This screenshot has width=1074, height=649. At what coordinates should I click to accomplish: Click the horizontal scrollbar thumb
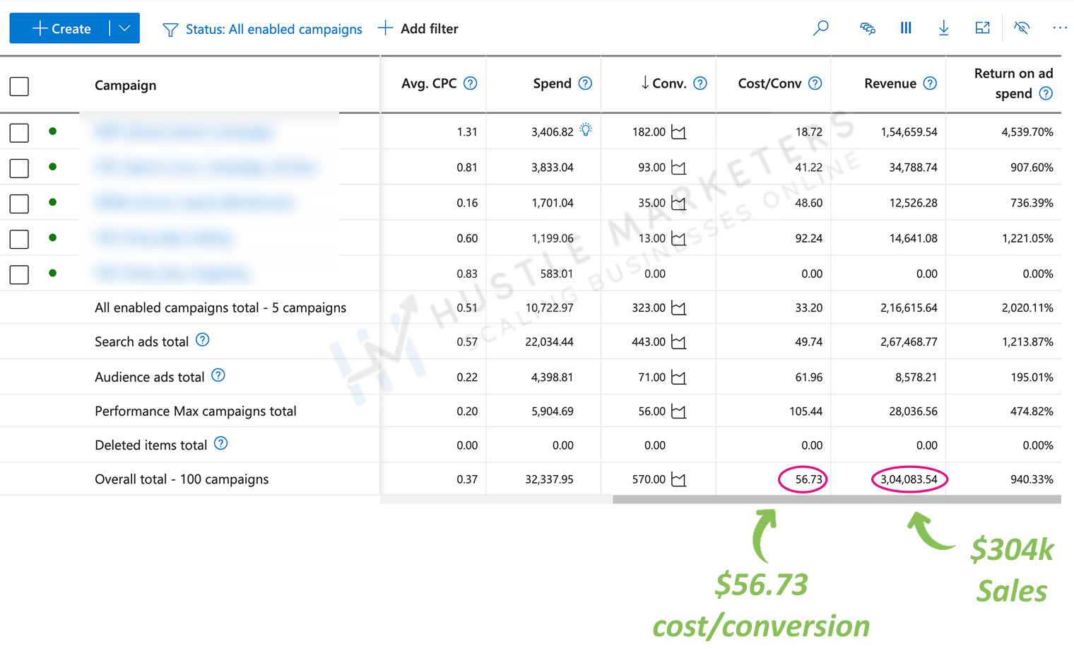point(837,499)
